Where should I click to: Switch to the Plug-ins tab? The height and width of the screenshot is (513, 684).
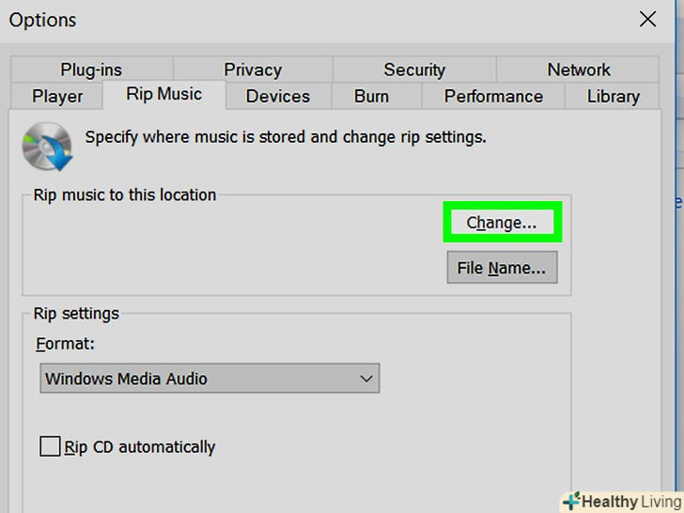[x=91, y=70]
